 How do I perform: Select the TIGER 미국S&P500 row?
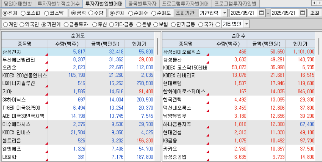pyautogui.click(x=78, y=108)
